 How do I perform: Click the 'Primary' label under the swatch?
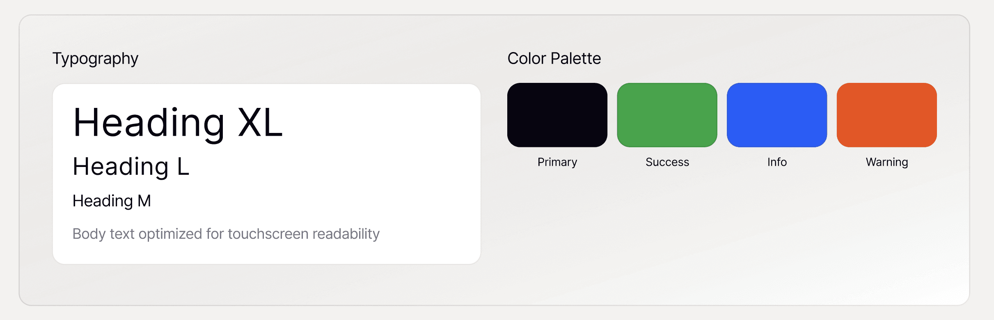[557, 162]
